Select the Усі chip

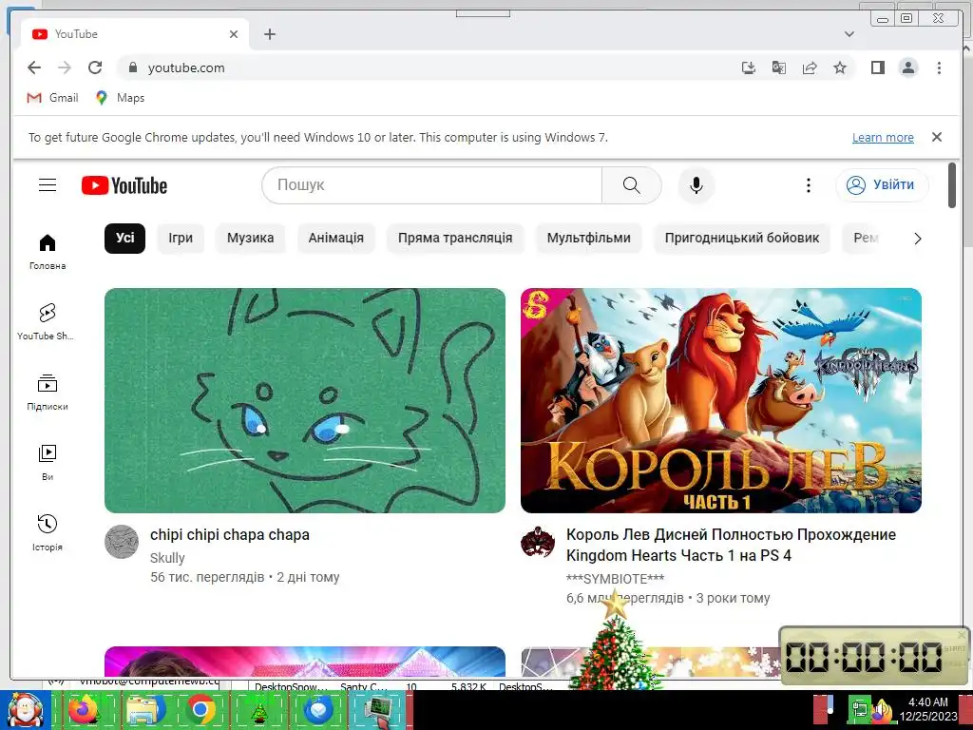[124, 239]
